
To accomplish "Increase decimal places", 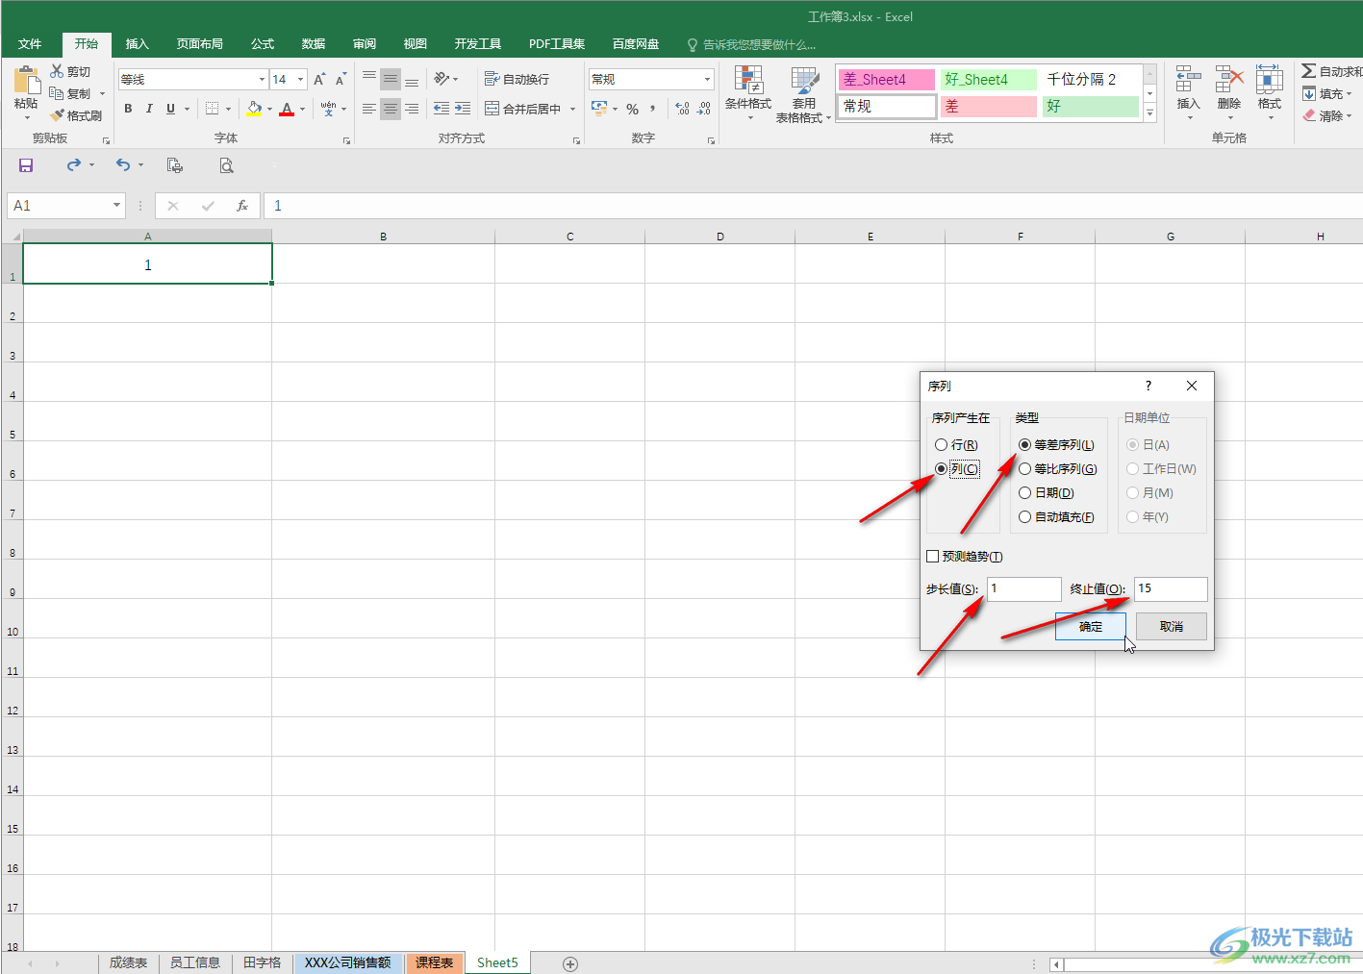I will pos(682,109).
